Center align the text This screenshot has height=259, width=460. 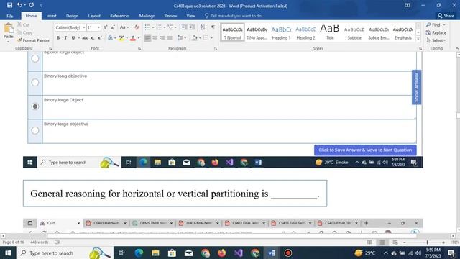pos(155,38)
